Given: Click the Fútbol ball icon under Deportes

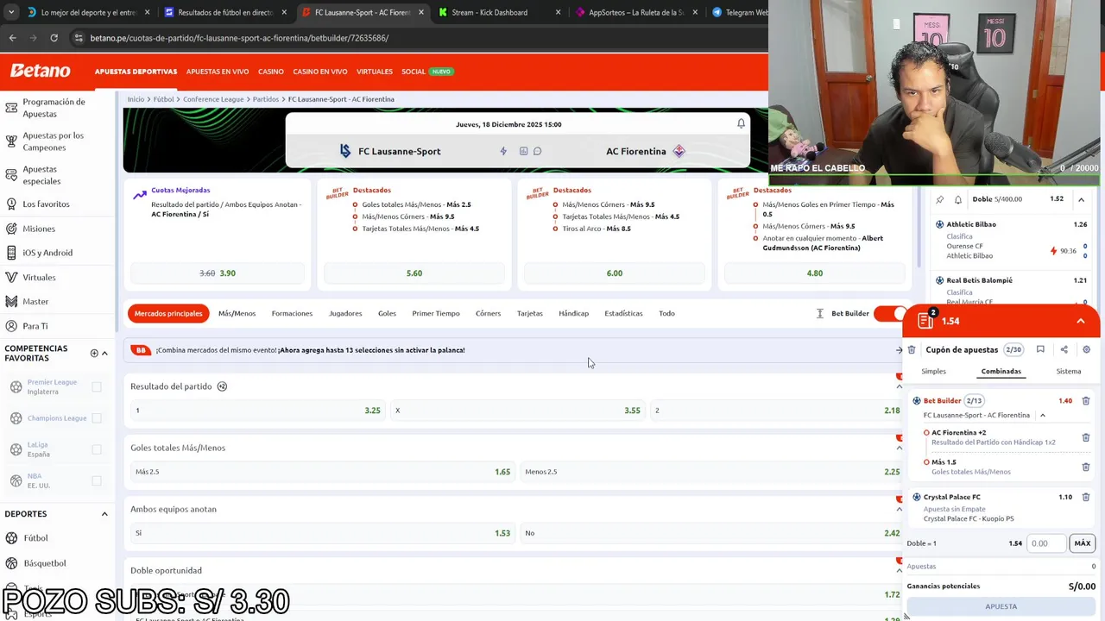Looking at the screenshot, I should tap(11, 538).
